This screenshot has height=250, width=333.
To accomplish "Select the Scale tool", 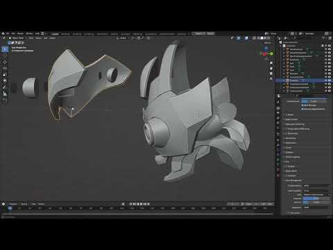I will coord(5,74).
